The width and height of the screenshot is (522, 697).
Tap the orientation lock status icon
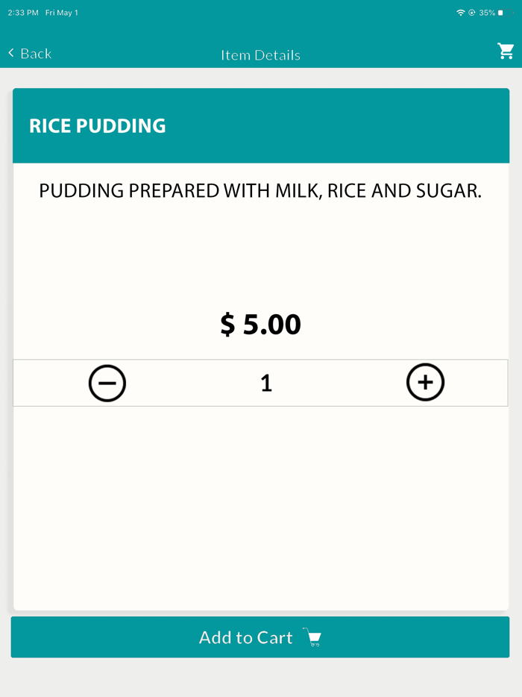coord(472,13)
